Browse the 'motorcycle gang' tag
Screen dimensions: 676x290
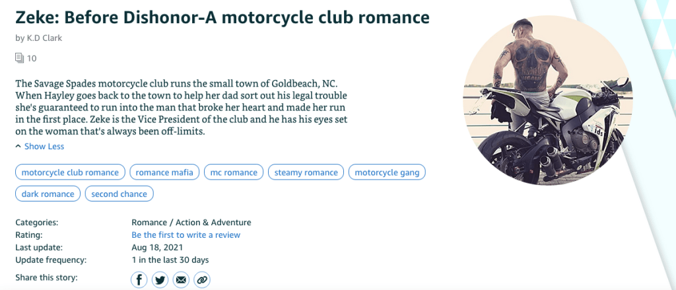387,172
